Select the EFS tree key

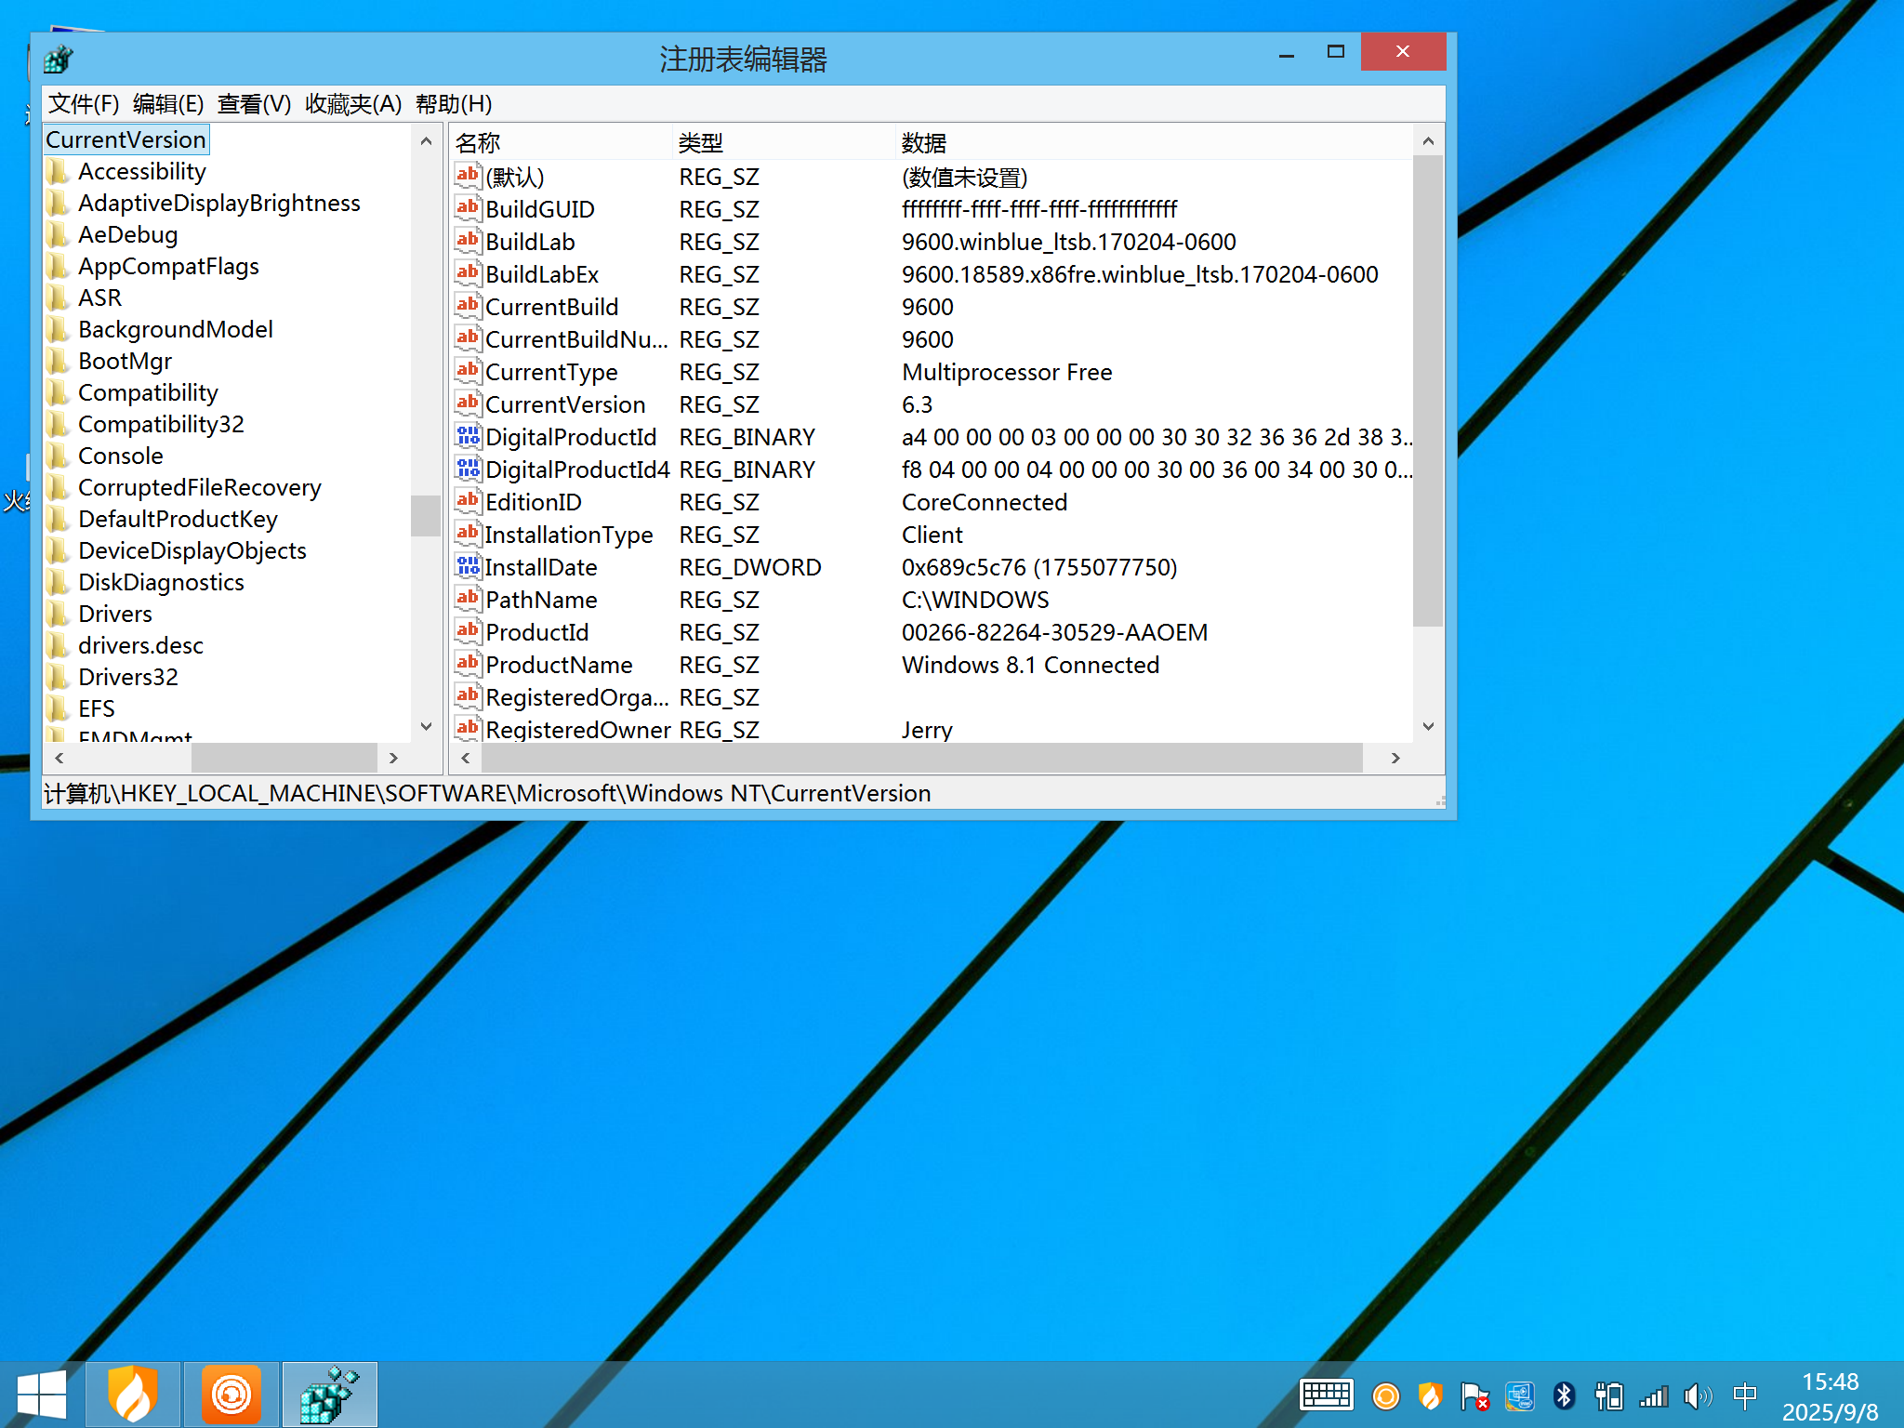pos(97,709)
